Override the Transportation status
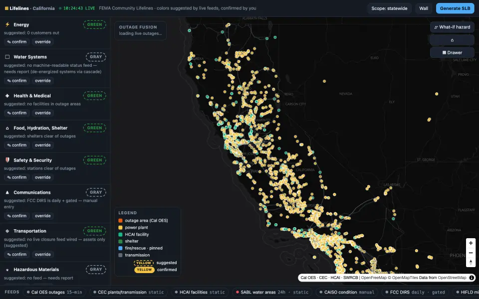 (x=43, y=255)
